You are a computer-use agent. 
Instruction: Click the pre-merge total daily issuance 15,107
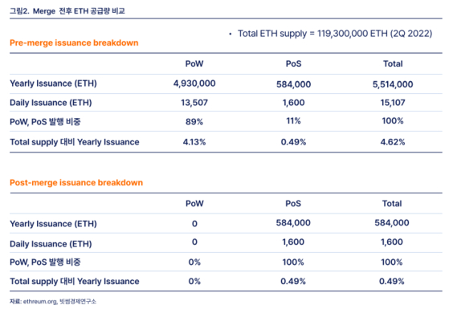(x=393, y=103)
